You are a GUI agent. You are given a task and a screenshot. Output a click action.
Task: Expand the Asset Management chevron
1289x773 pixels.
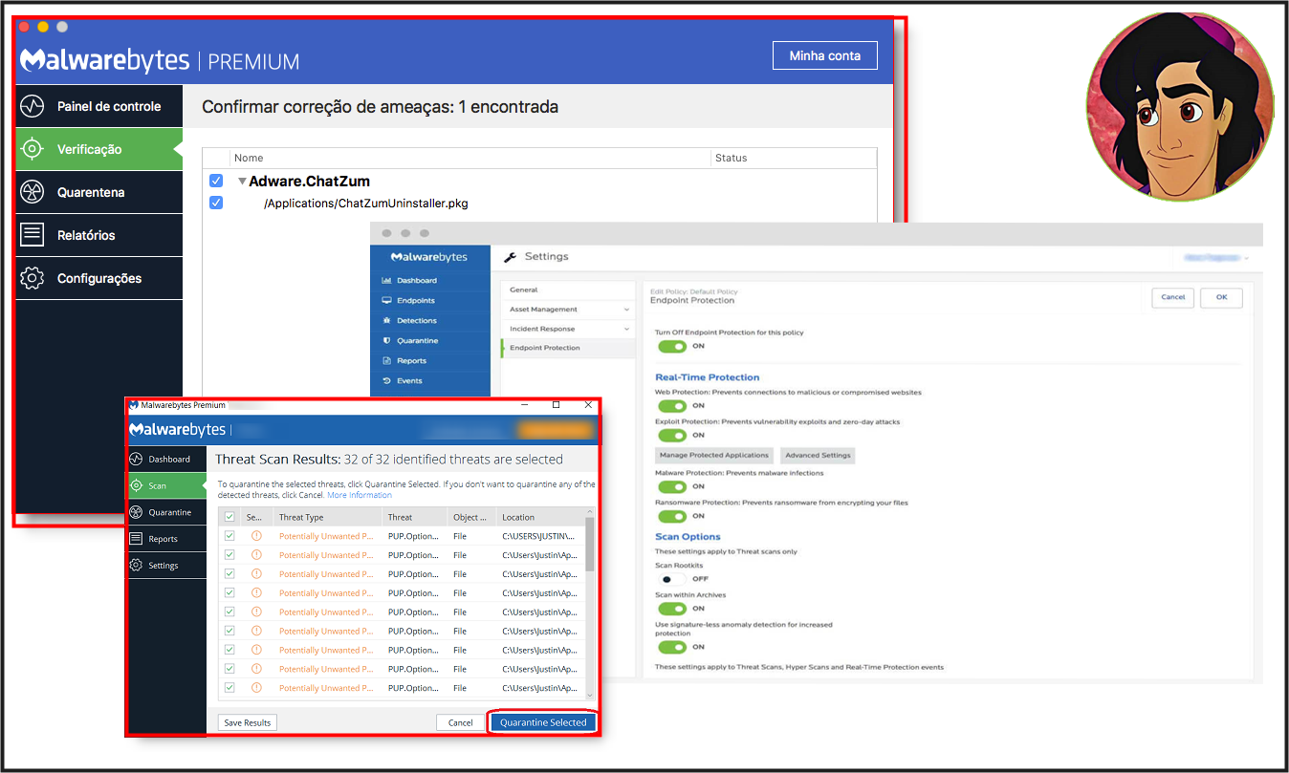pos(626,310)
